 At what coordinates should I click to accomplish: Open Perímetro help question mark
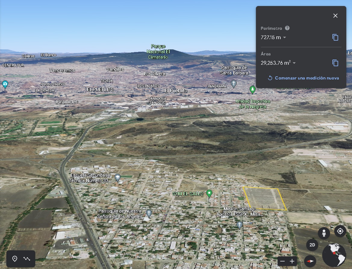tap(287, 28)
